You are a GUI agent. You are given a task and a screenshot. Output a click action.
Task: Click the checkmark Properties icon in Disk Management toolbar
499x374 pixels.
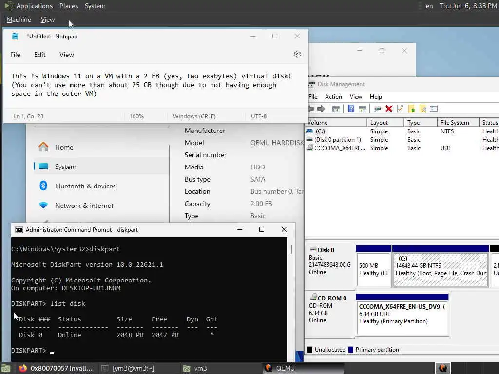(x=400, y=109)
